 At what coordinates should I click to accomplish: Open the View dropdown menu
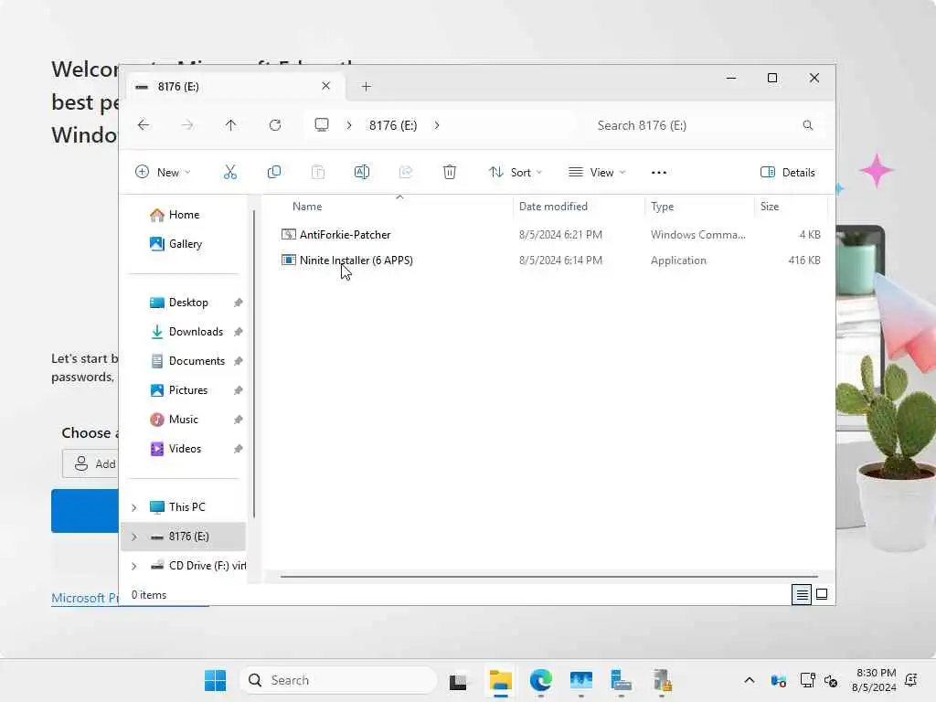click(597, 173)
